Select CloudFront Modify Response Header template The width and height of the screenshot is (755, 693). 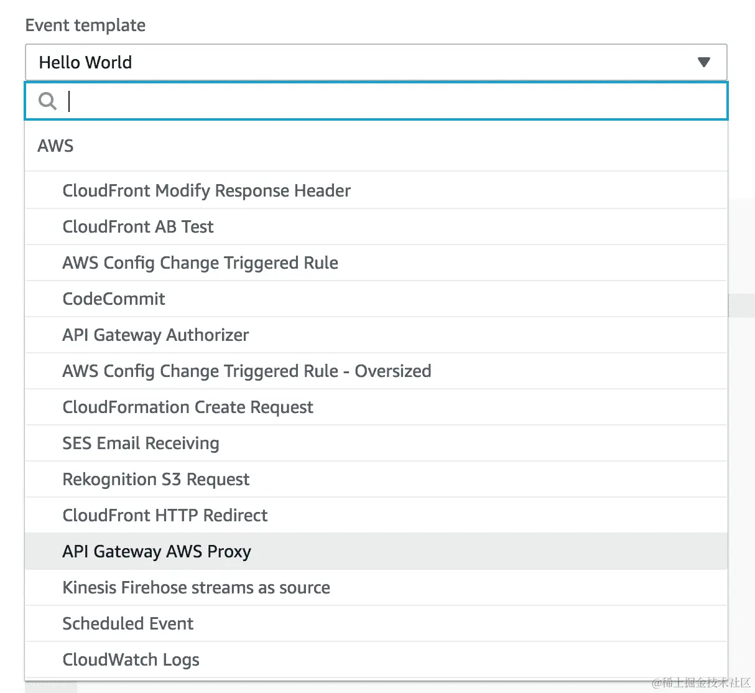click(x=206, y=190)
